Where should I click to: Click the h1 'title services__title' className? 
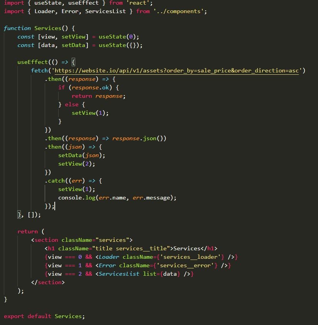(131, 248)
